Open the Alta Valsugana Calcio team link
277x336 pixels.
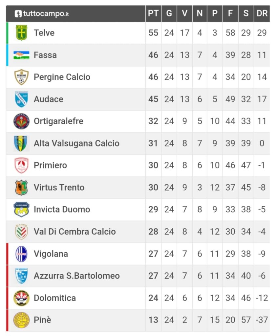pos(76,143)
